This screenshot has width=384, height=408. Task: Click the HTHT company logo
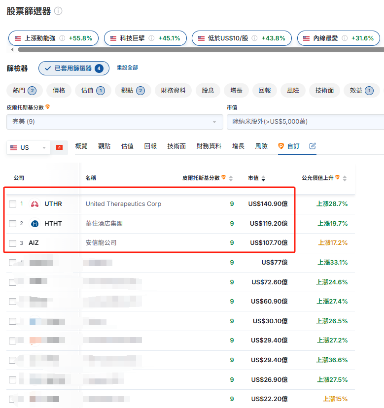coord(35,224)
